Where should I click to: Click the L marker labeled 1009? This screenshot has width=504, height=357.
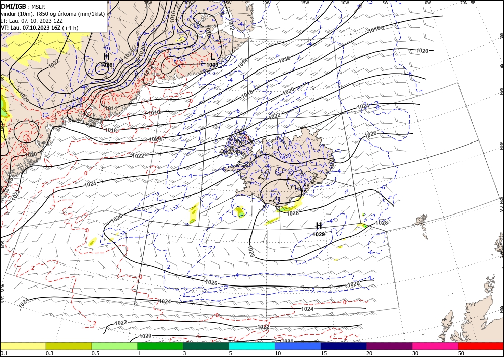pos(212,57)
